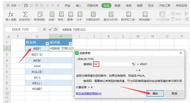Screen dimensions: 190x103
Task: Select the cell containing #NULL!
Action: pyautogui.click(x=37, y=83)
